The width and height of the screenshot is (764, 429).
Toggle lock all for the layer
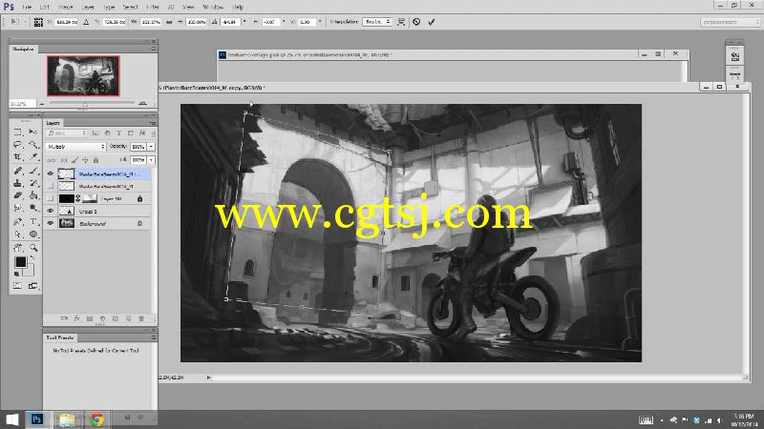click(x=96, y=160)
